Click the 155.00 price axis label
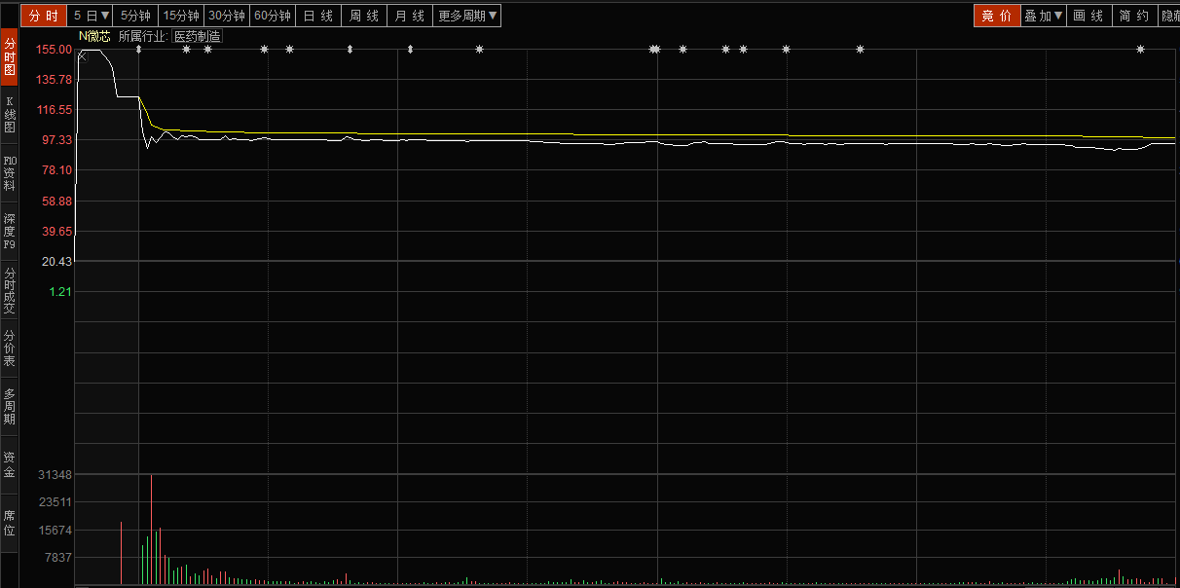 [54, 49]
